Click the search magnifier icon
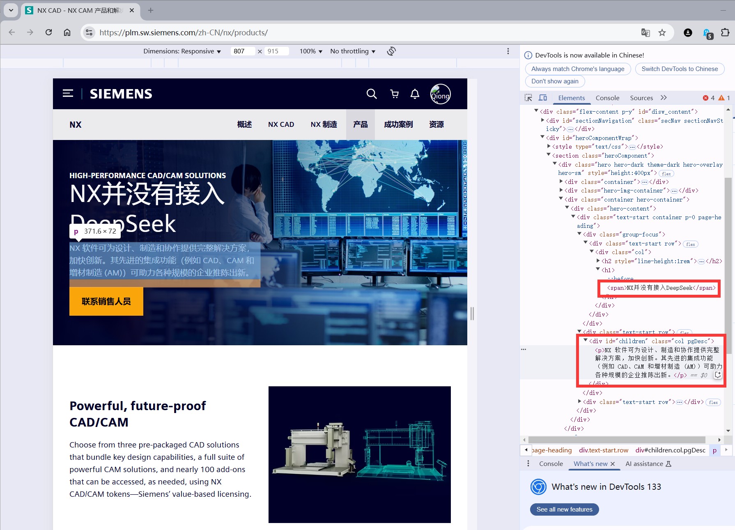The height and width of the screenshot is (530, 735). (x=372, y=94)
